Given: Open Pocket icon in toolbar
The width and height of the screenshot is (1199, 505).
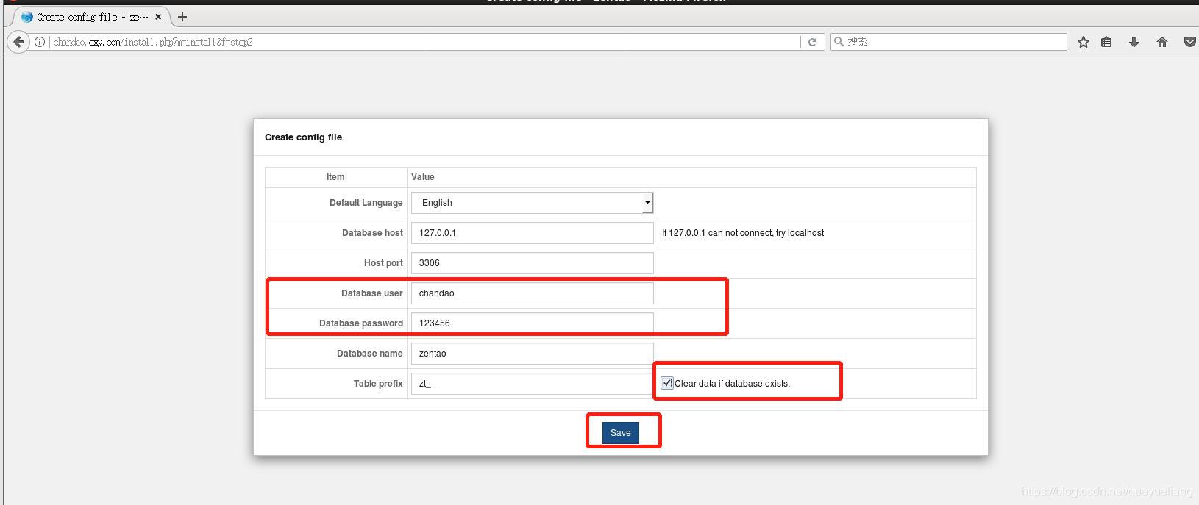Looking at the screenshot, I should pos(1189,42).
